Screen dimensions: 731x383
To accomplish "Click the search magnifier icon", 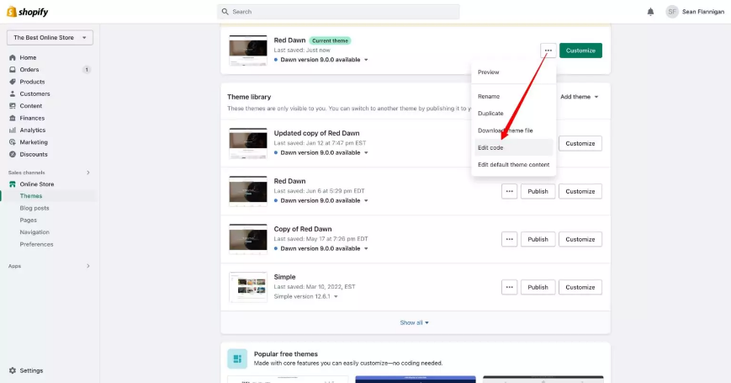I will pos(225,12).
